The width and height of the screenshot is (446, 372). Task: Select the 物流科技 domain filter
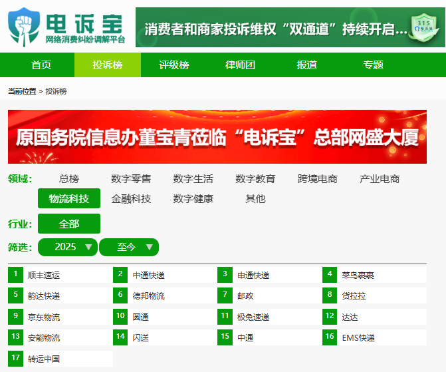(69, 198)
